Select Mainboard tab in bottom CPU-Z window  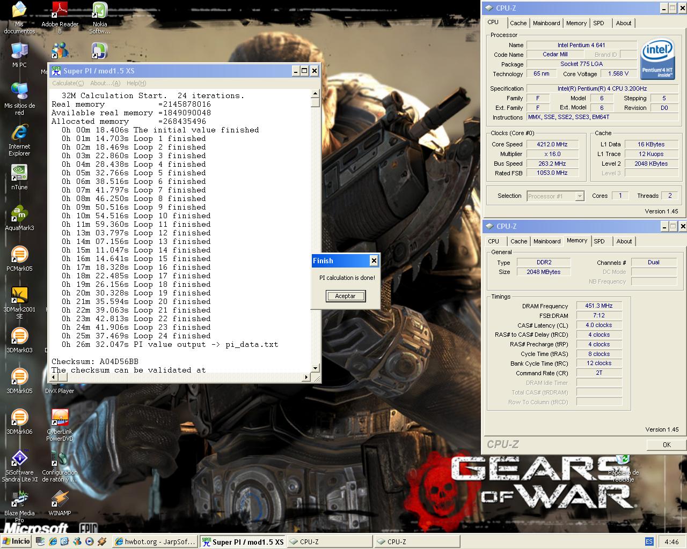click(547, 241)
